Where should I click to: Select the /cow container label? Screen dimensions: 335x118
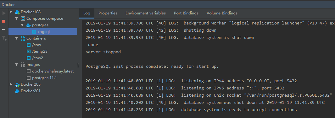tap(36, 45)
